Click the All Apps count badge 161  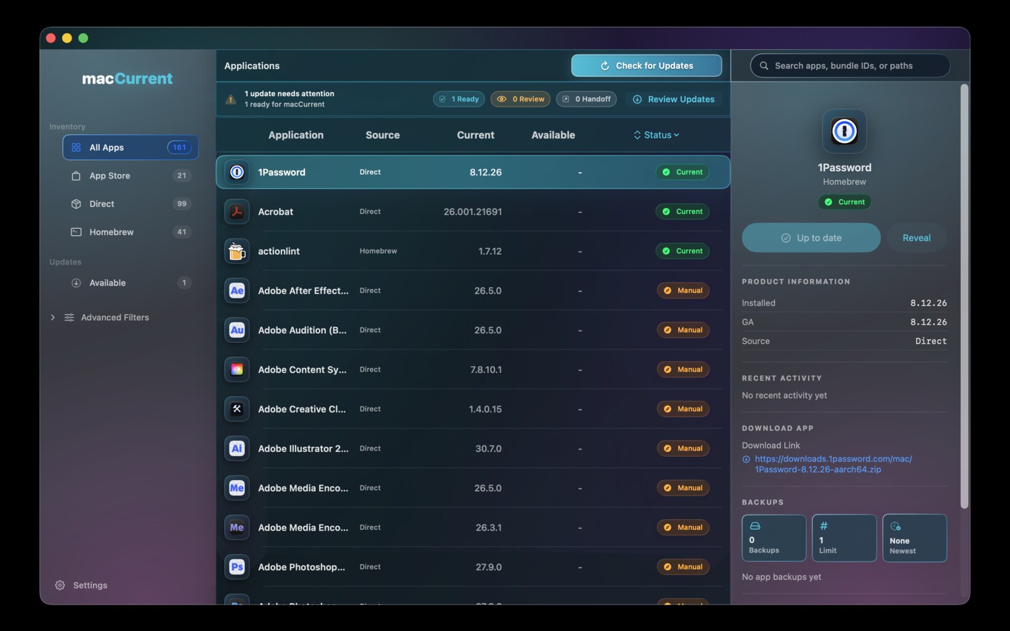179,147
